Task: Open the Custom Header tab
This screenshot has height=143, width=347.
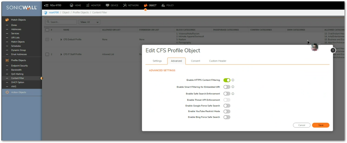Action: 218,61
